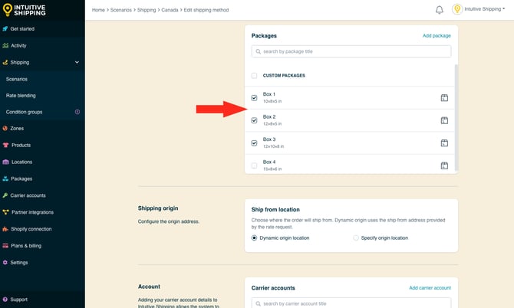Click the Add carrier account link
The width and height of the screenshot is (514, 308).
coord(430,288)
